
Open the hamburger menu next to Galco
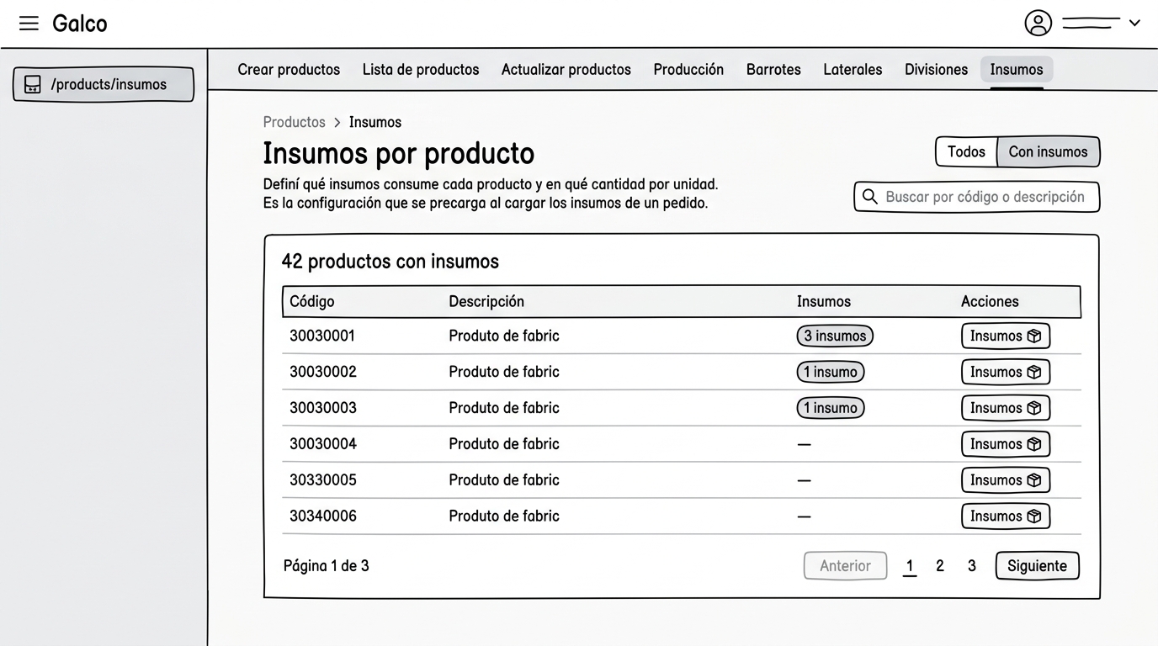tap(29, 24)
